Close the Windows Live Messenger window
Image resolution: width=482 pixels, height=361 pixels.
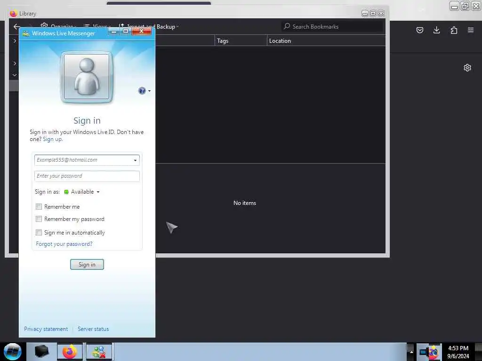[x=141, y=31]
